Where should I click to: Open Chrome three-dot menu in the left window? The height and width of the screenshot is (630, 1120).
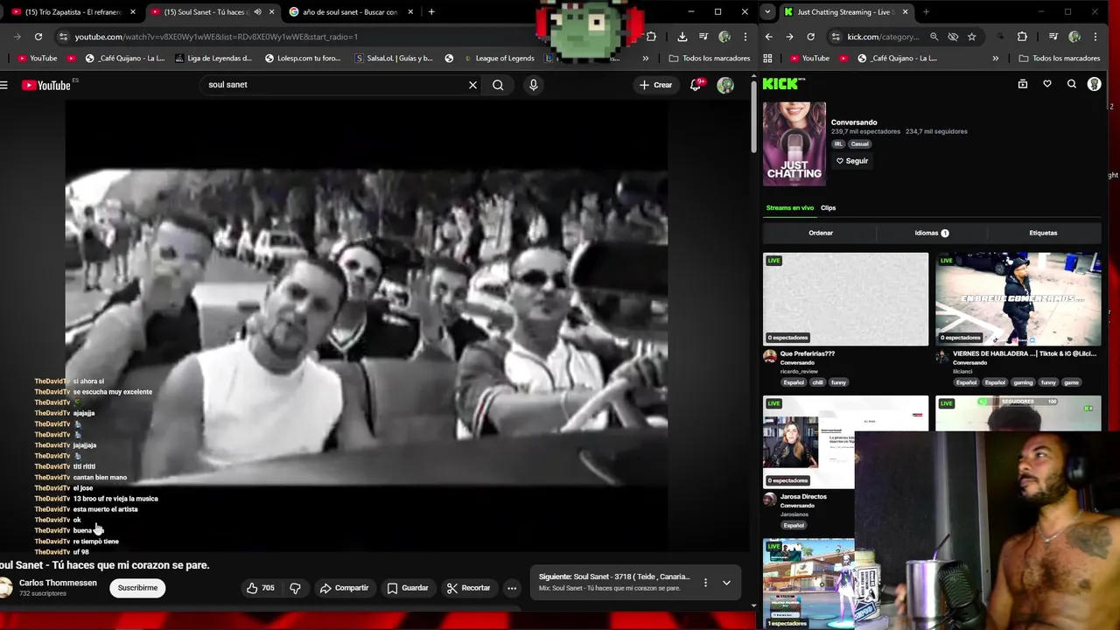pyautogui.click(x=745, y=37)
